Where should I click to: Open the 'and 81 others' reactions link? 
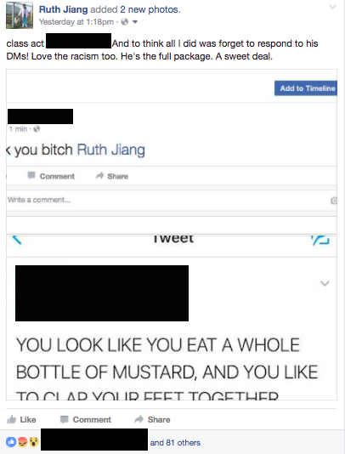(x=175, y=442)
